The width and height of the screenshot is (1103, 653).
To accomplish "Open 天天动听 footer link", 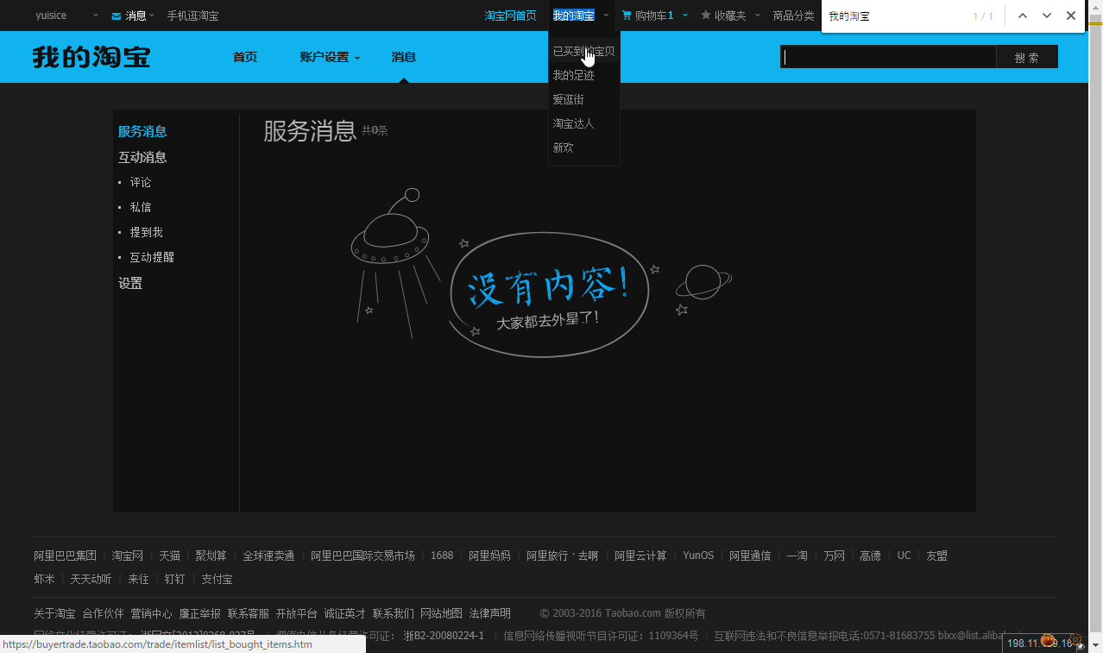I will (91, 579).
